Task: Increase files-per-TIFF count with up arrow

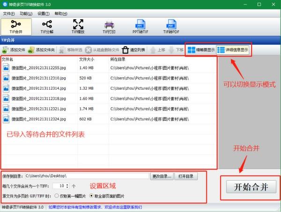Action: tap(67, 184)
